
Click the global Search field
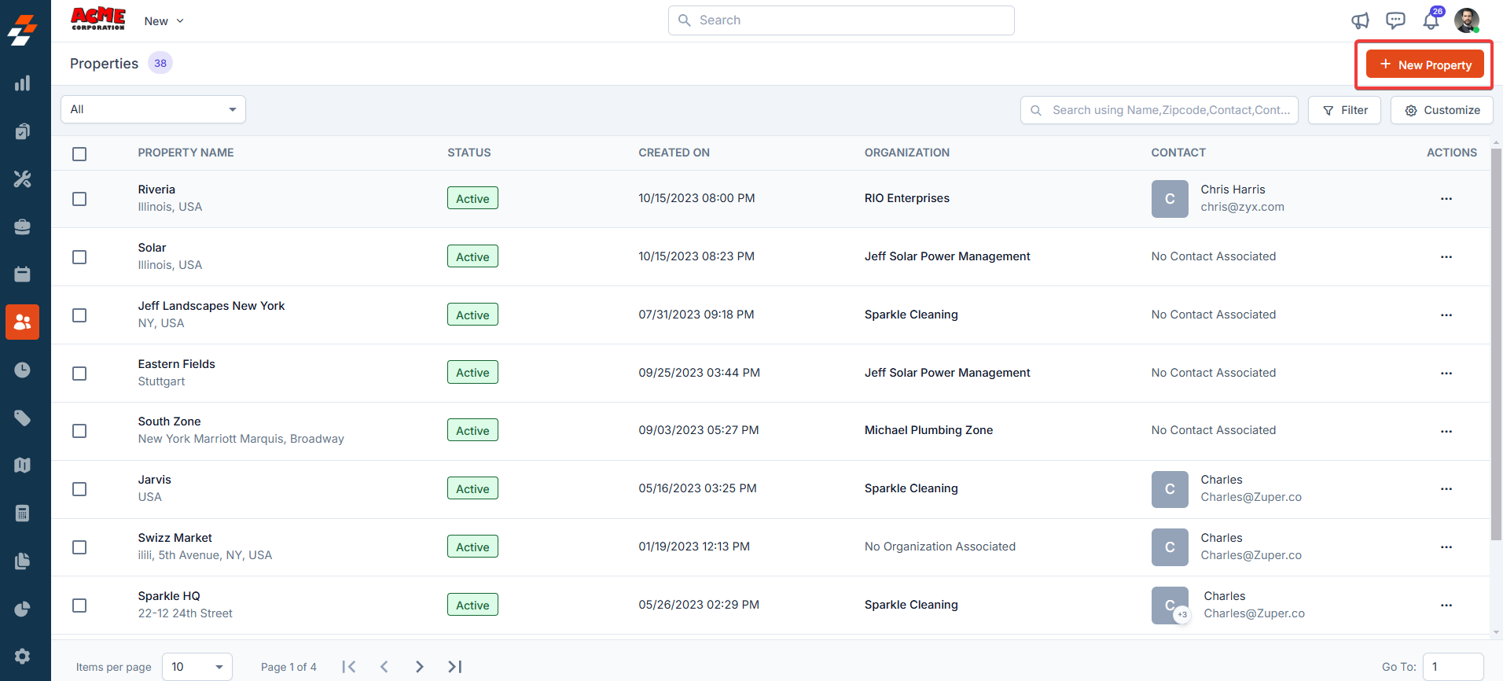(841, 20)
